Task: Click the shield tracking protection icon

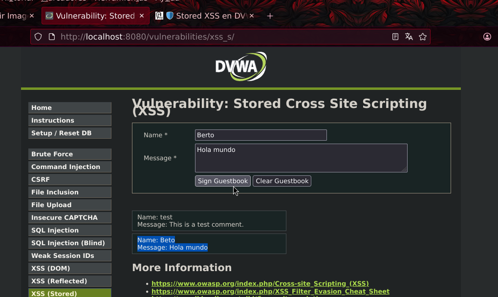Action: (x=38, y=37)
